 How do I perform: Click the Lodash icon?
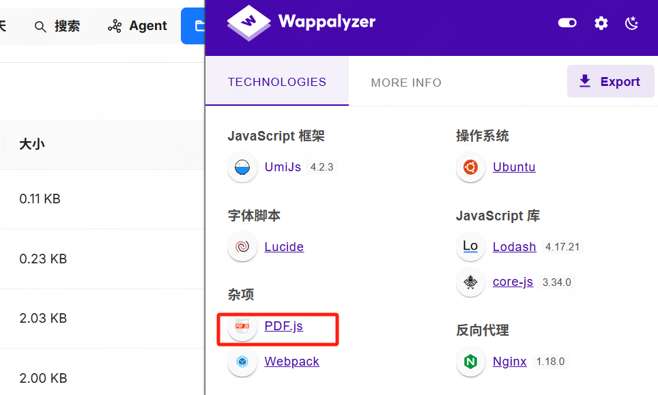click(470, 246)
